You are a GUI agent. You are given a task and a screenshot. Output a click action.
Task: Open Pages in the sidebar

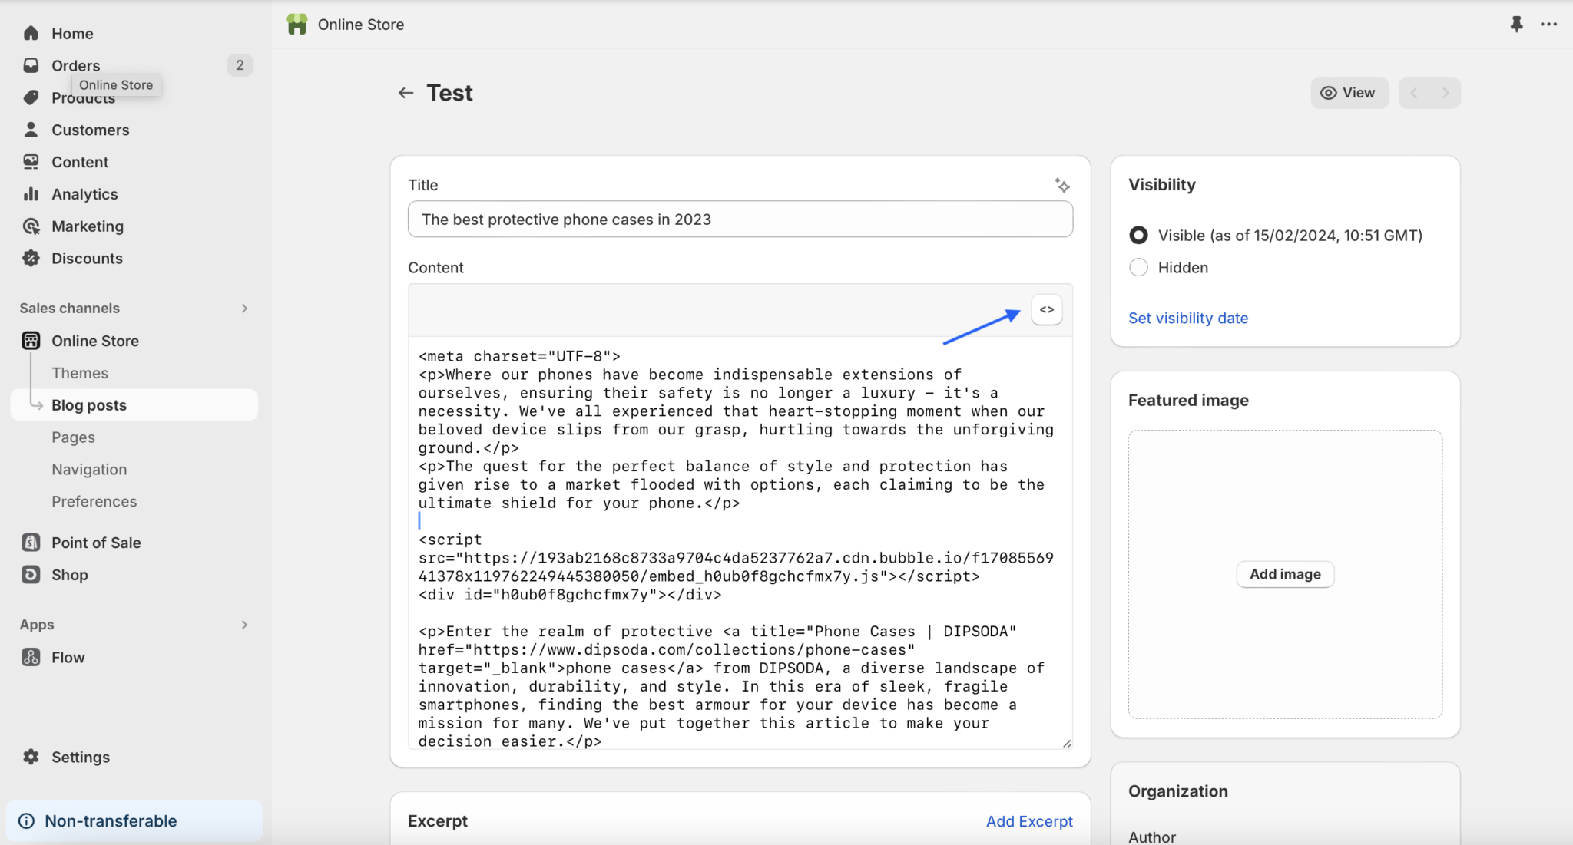(73, 437)
